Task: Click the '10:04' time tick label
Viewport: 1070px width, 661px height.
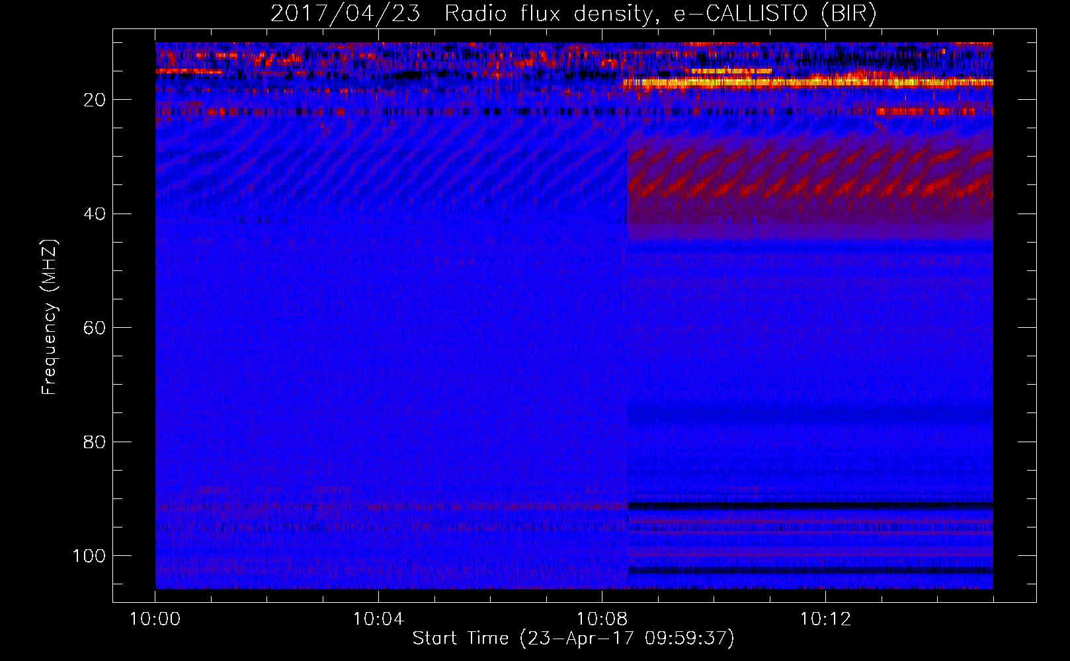Action: pos(378,619)
